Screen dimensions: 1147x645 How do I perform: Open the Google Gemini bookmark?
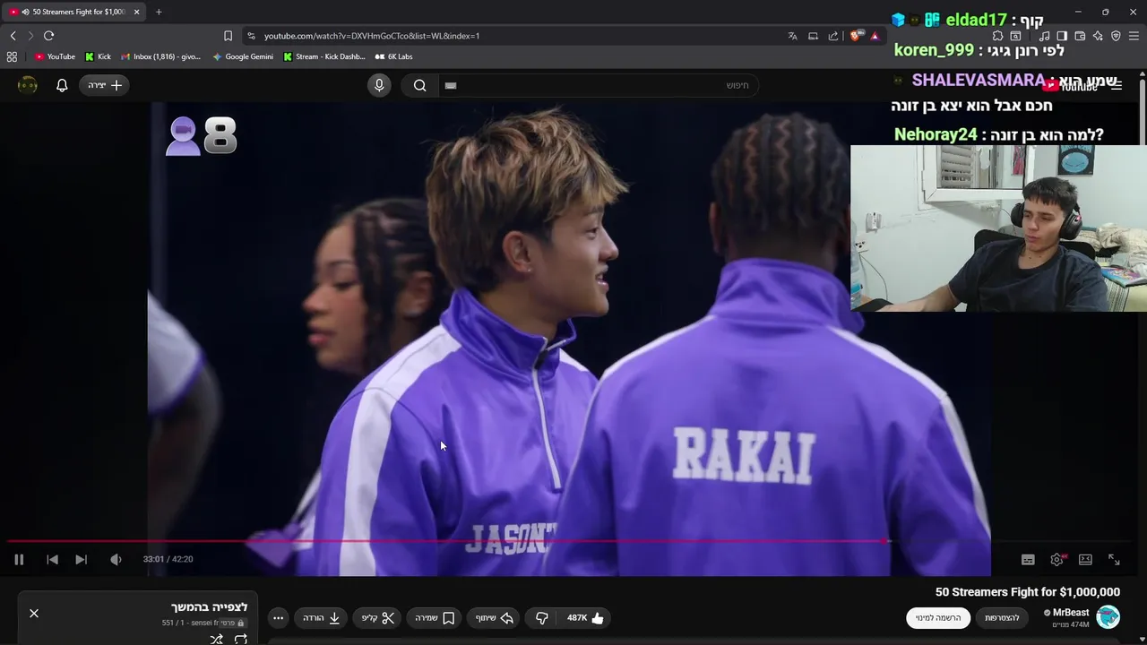pos(243,56)
